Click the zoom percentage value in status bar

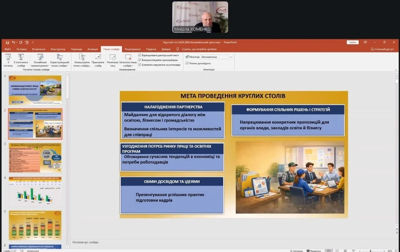click(390, 251)
